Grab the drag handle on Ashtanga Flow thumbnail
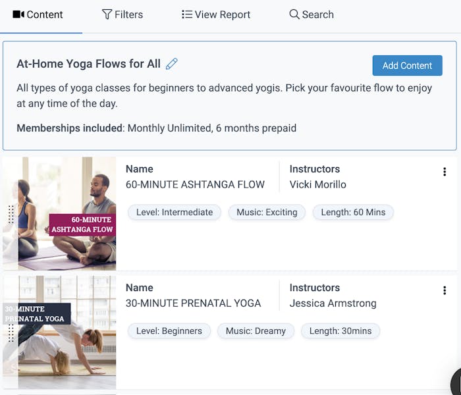This screenshot has width=461, height=395. click(11, 215)
